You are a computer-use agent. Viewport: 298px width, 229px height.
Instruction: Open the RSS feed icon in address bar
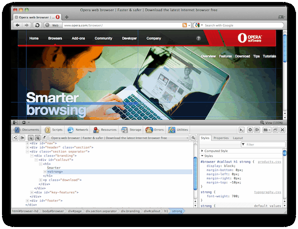pyautogui.click(x=185, y=25)
